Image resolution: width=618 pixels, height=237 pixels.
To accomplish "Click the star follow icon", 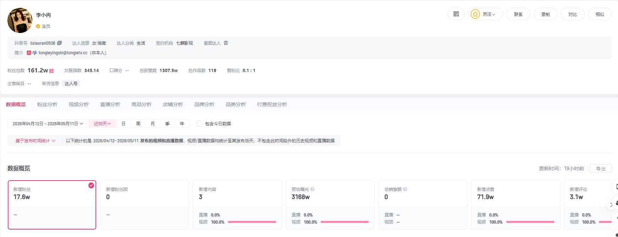I will tap(475, 14).
